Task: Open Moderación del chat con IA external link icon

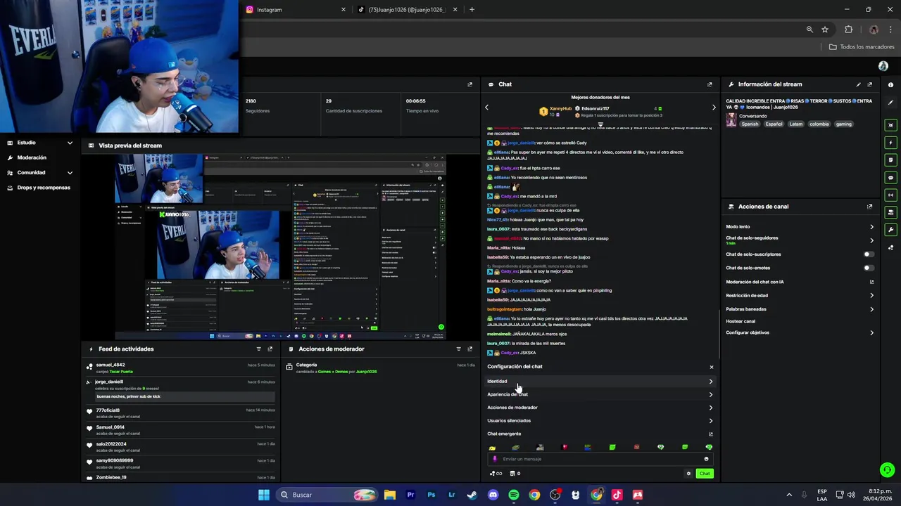Action: click(x=871, y=282)
